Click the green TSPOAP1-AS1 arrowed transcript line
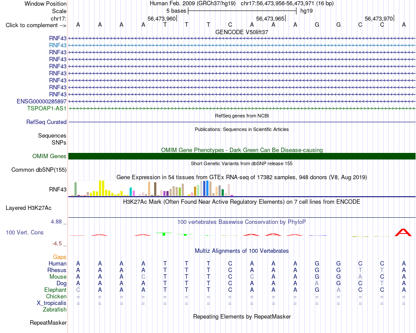416x333 pixels. point(242,108)
